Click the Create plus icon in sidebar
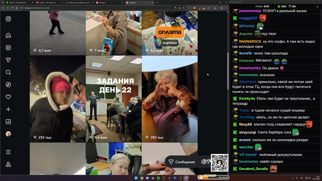322x181 pixels. 8,109
